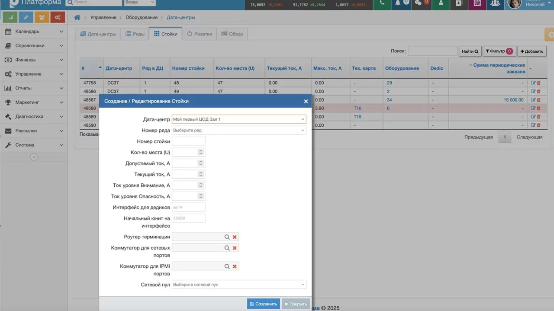Open the green phone icon in top bar
554x311 pixels.
[382, 3]
